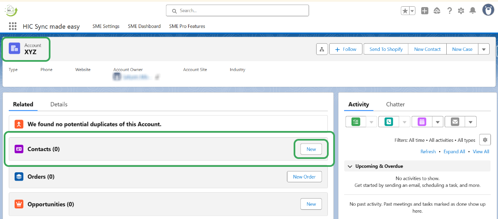Open the Trailhead guidance icon
498x219 pixels.
coord(437,11)
